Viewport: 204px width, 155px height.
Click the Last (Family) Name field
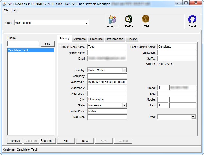click(177, 47)
